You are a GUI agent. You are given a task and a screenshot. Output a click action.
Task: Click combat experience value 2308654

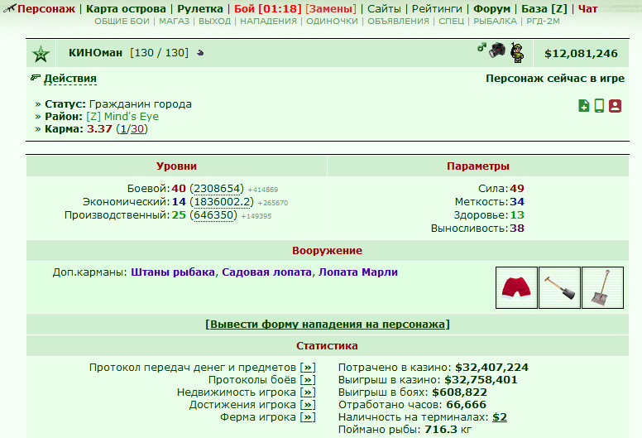point(217,189)
